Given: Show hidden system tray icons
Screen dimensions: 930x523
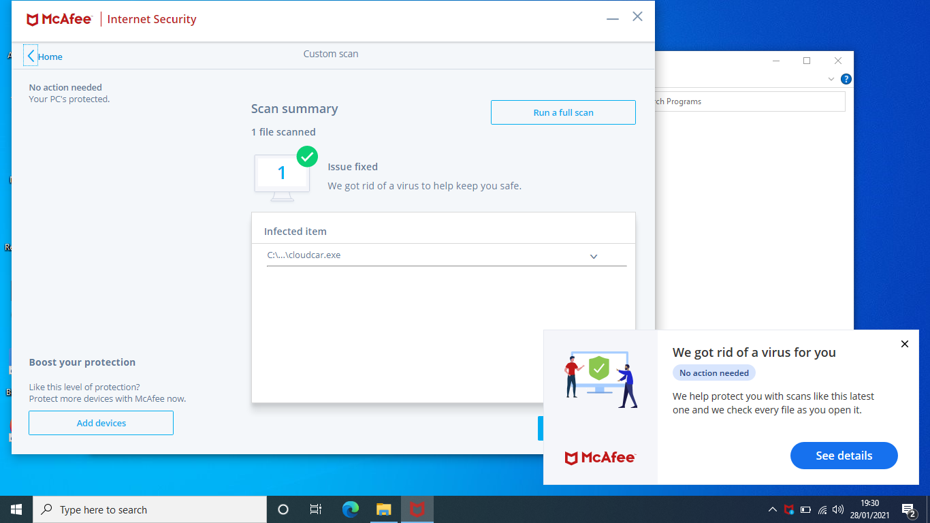Looking at the screenshot, I should click(772, 509).
